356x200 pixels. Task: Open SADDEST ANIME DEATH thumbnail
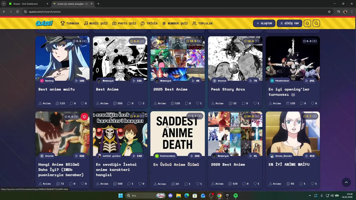pos(177,134)
